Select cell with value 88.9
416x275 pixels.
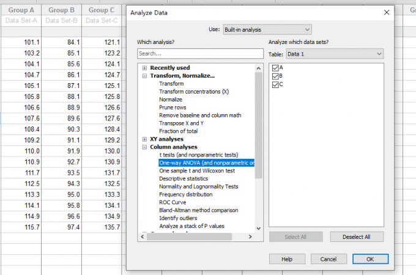(x=62, y=108)
